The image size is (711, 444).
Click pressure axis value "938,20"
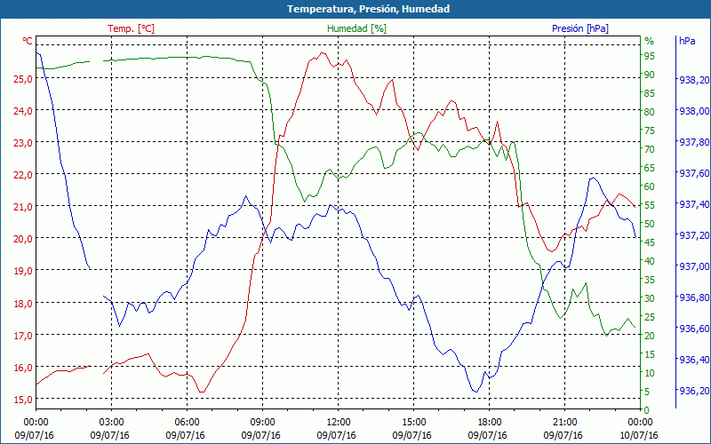tap(694, 80)
